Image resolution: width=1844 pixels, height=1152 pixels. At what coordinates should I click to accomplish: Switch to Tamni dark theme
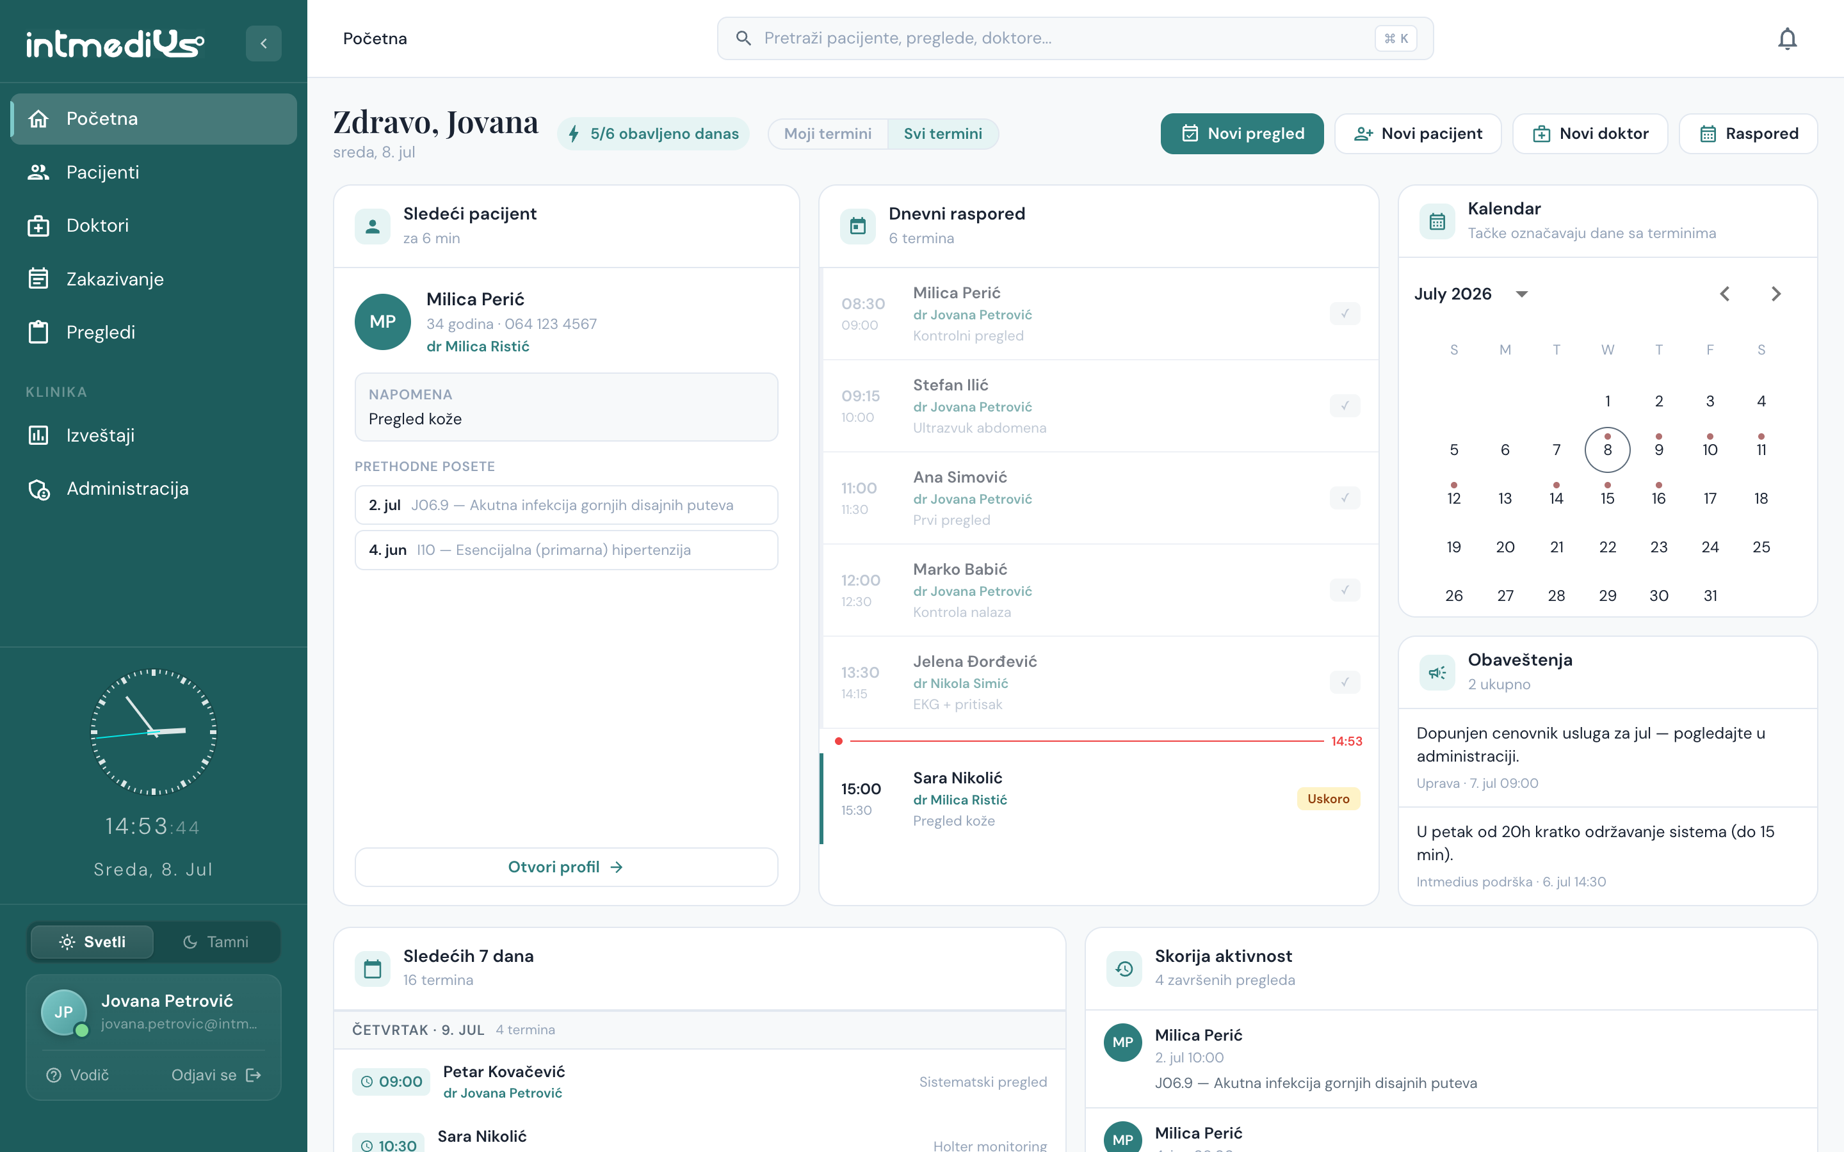click(216, 941)
